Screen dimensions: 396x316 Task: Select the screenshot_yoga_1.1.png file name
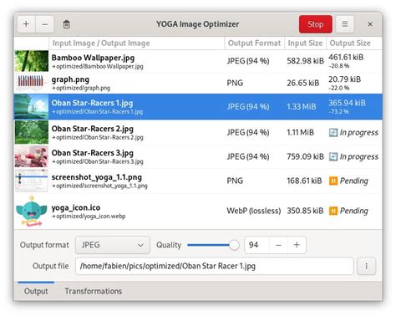tap(97, 177)
